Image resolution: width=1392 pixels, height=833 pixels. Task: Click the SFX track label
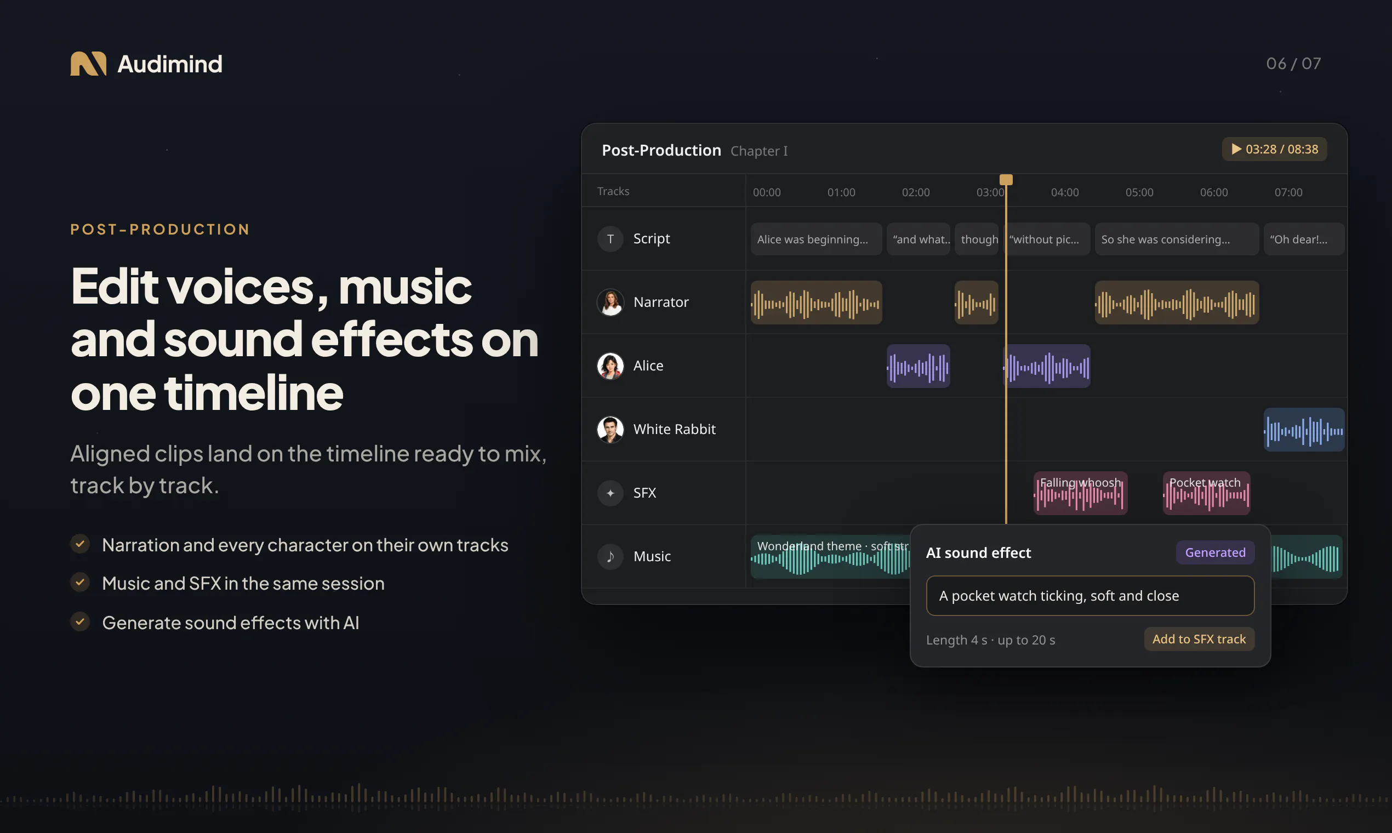coord(644,492)
